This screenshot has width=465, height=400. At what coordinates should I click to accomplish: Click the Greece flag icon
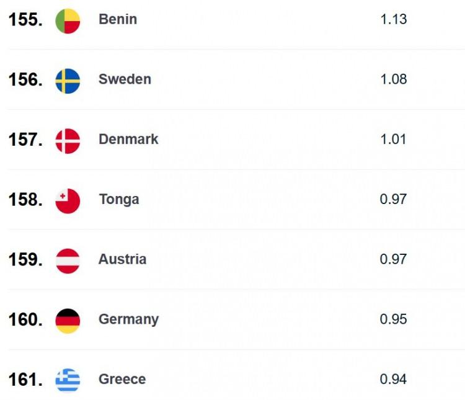68,380
